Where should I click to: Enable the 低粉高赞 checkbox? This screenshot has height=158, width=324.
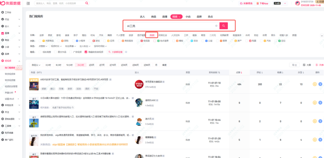[x=40, y=52]
